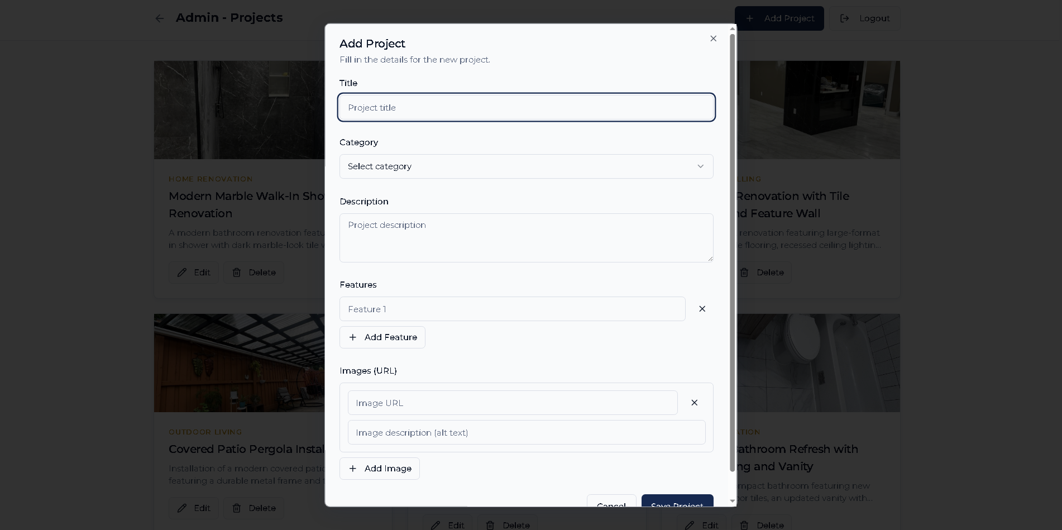Click the Image description alt text field
This screenshot has height=530, width=1062.
click(x=526, y=433)
